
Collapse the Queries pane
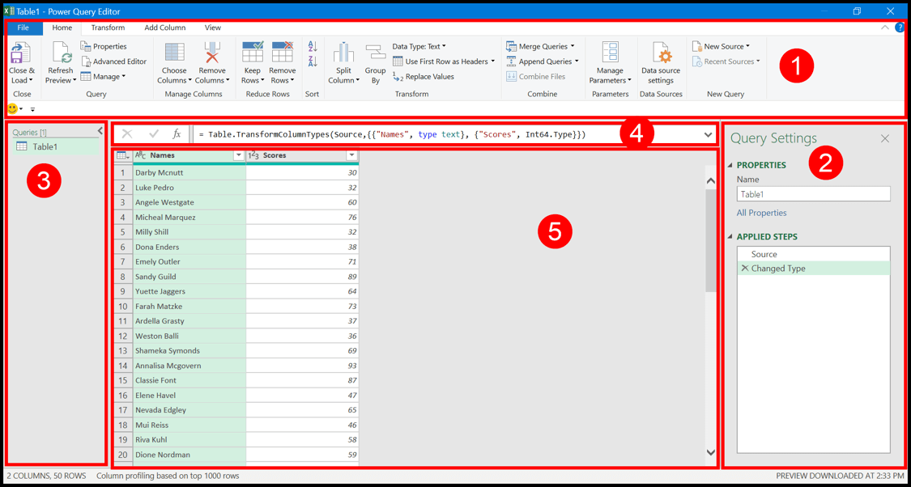100,129
